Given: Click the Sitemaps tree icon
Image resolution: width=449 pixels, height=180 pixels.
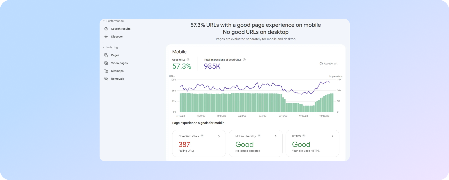Looking at the screenshot, I should [106, 71].
